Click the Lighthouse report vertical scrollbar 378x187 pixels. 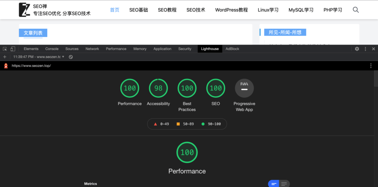pyautogui.click(x=375, y=79)
